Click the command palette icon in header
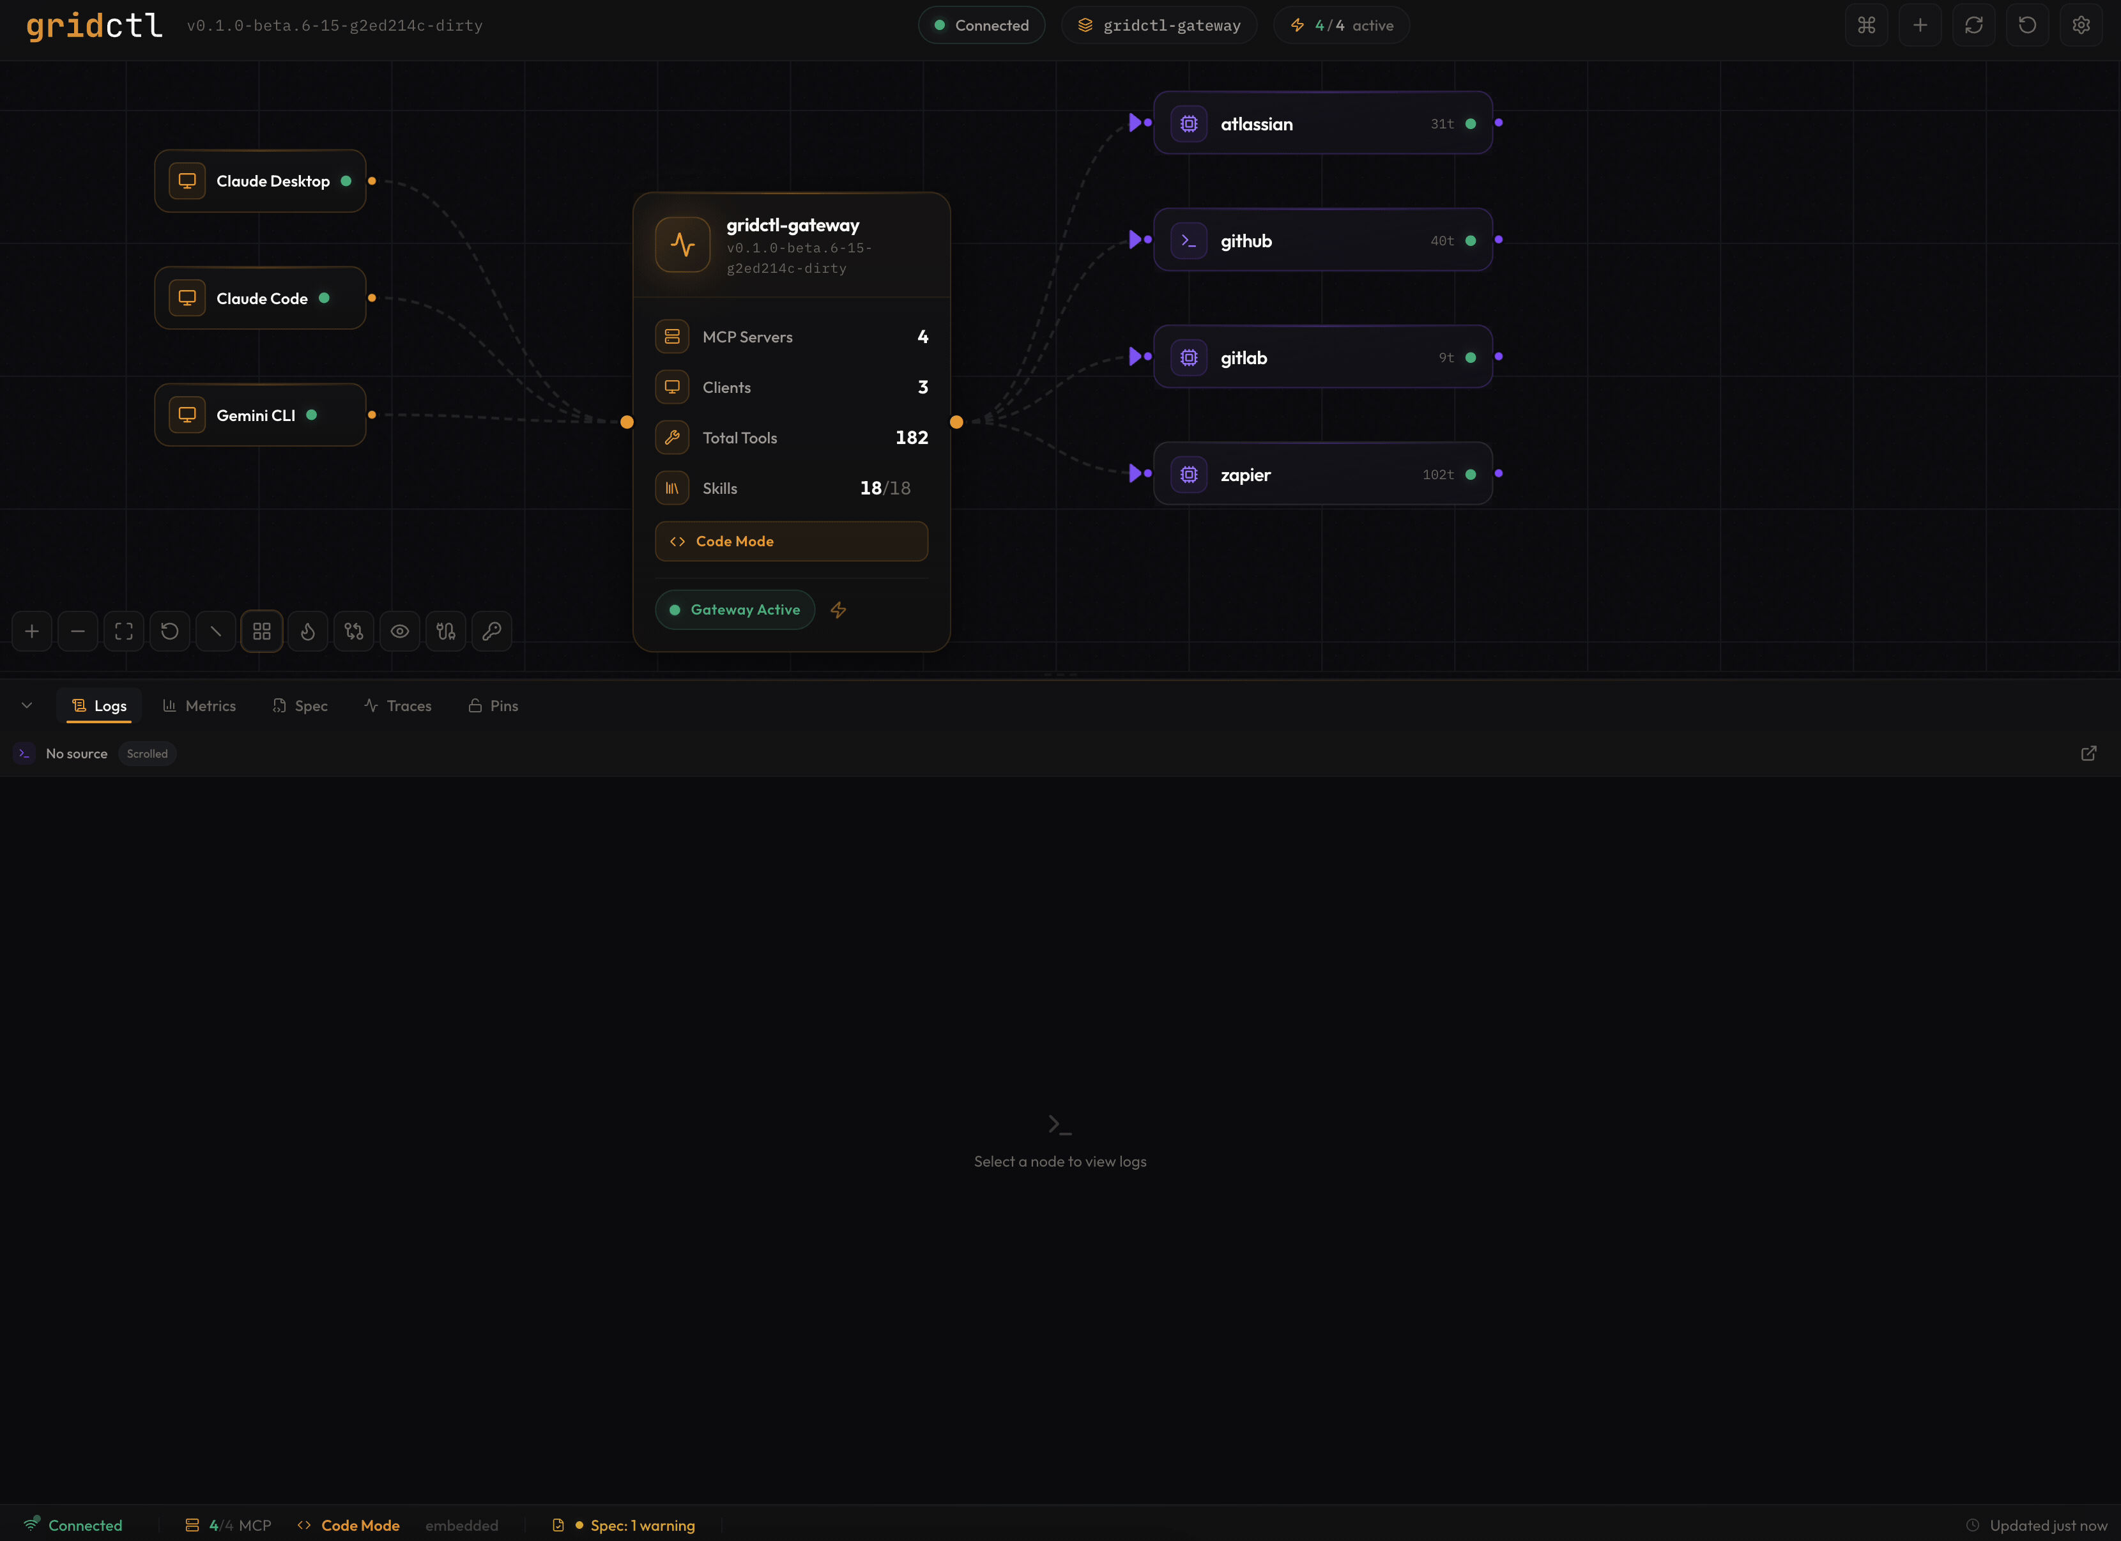This screenshot has width=2121, height=1541. [1867, 26]
